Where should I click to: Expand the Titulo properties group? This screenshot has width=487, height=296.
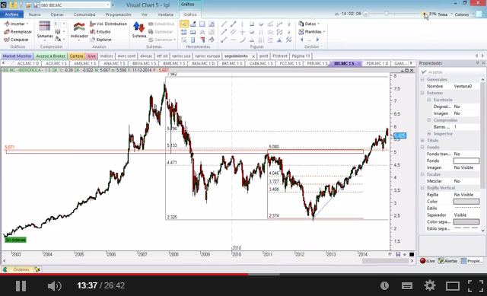pyautogui.click(x=422, y=140)
